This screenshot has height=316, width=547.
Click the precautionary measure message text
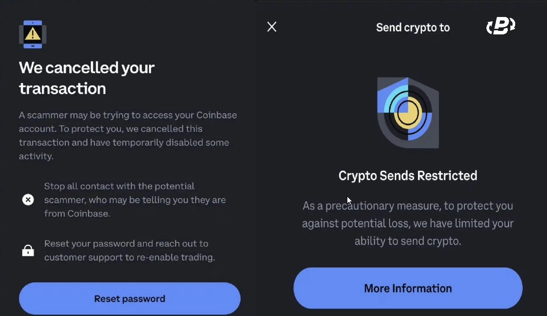408,223
